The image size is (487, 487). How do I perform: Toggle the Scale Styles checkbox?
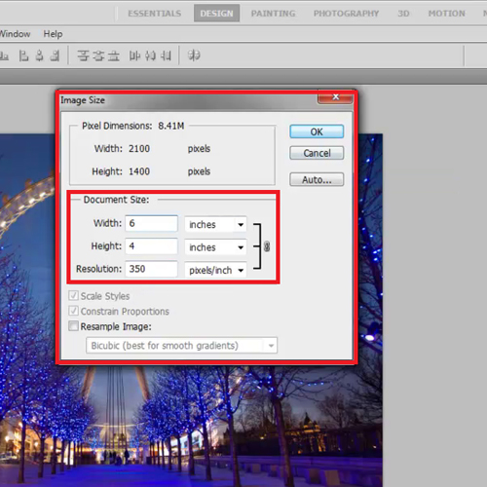[73, 295]
